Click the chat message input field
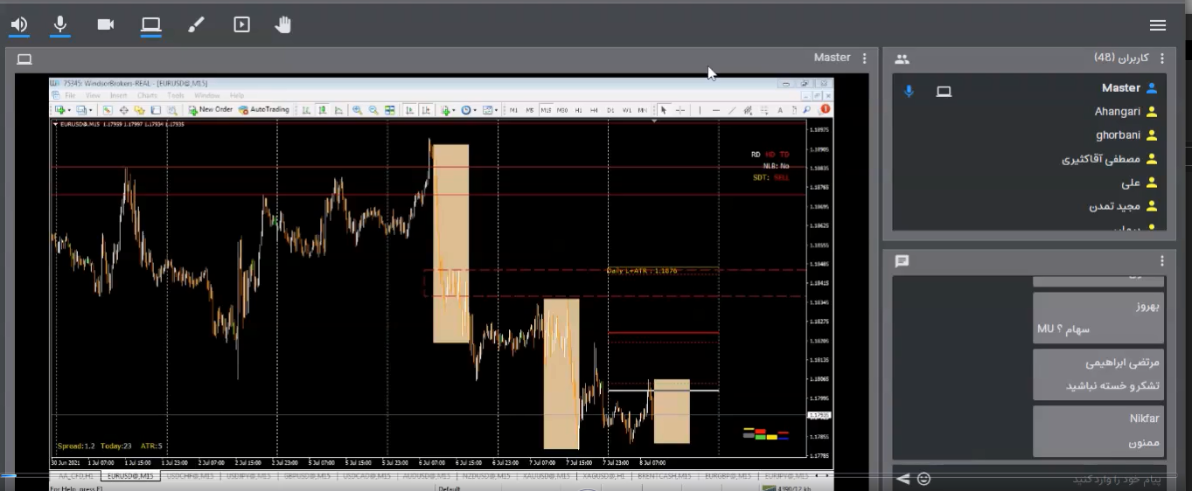Screen dimensions: 1192x491 pyautogui.click(x=1049, y=479)
